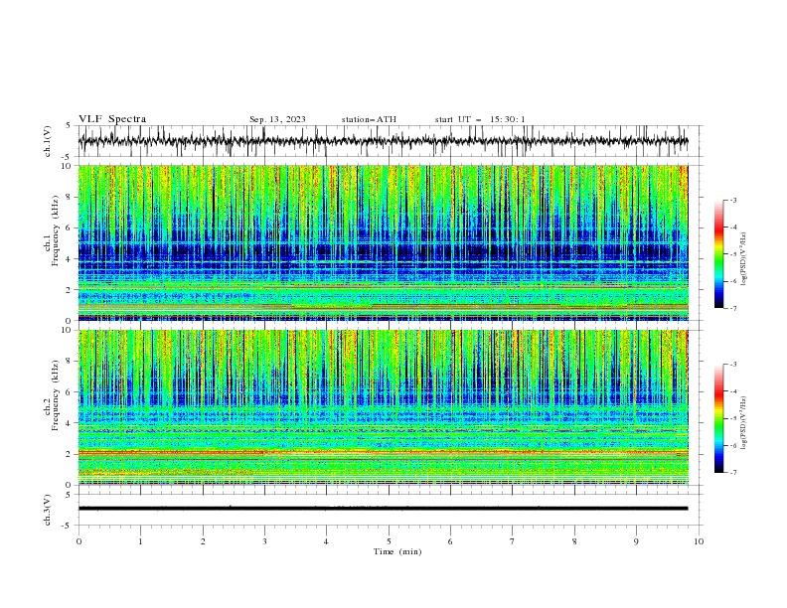Click the time axis tick label '5'

389,541
